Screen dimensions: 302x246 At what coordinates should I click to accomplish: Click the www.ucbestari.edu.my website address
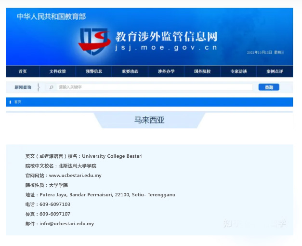tap(75, 176)
